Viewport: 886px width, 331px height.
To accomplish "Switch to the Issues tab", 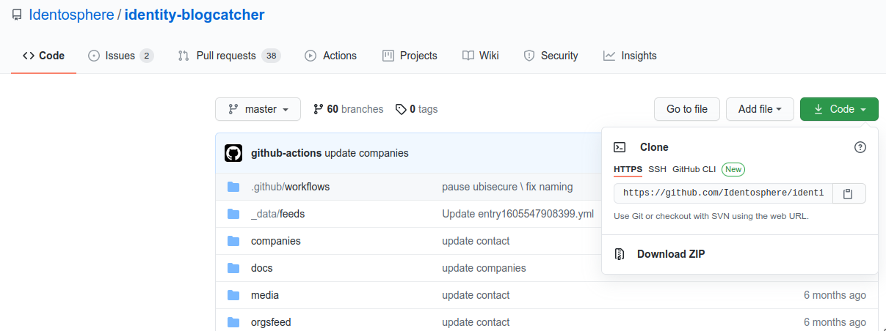I will click(120, 56).
